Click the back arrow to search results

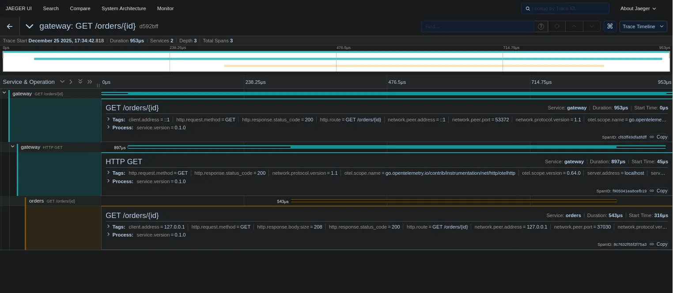[x=10, y=26]
